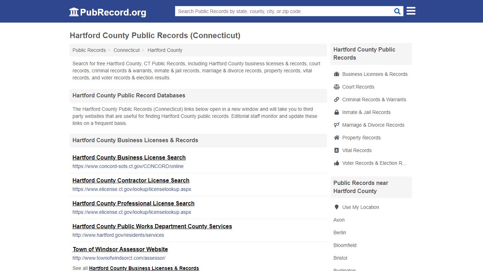Click the Public Records near Hartford County heading
This screenshot has height=271, width=483.
361,187
